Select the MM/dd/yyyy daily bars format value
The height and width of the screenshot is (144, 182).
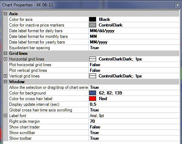102,31
